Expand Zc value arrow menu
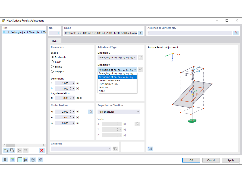 click(74, 123)
